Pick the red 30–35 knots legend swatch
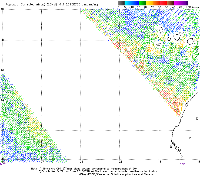The width and height of the screenshot is (200, 176). (x=163, y=3)
